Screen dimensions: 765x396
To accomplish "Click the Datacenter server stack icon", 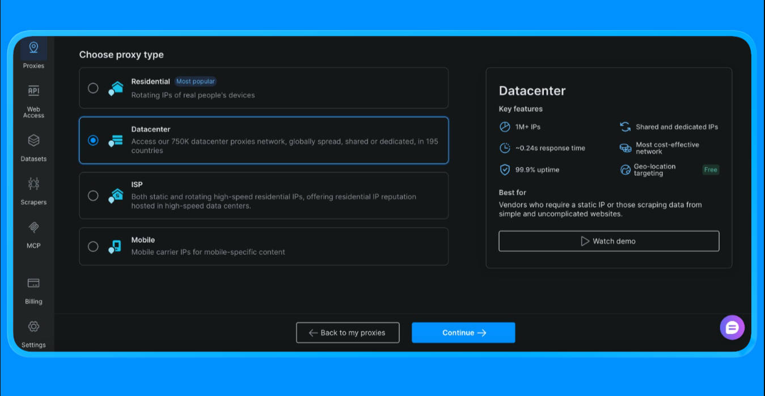I will (x=115, y=141).
